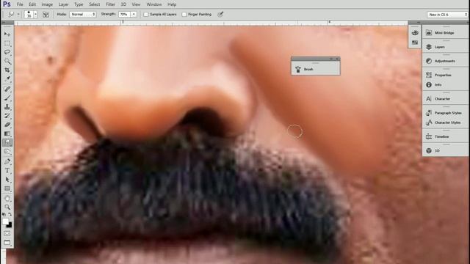
Task: Select the Pen tool
Action: 7,161
